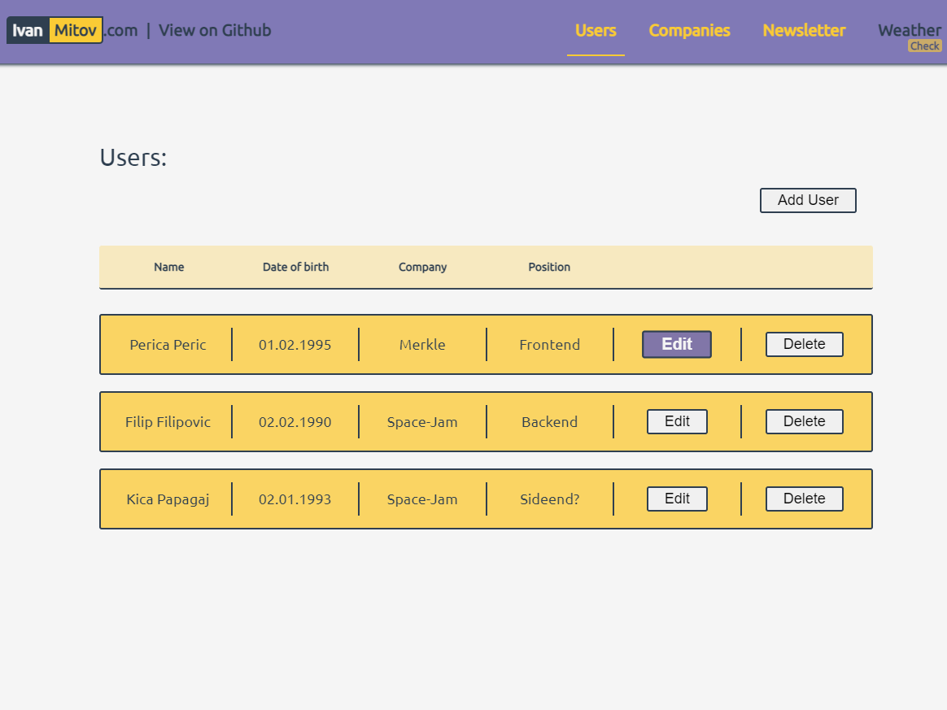Click the Name column header
947x710 pixels.
(169, 267)
